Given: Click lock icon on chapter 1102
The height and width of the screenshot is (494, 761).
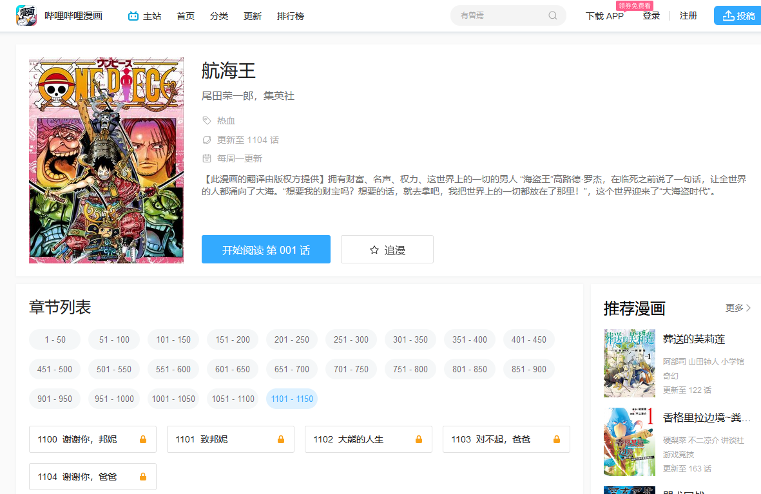Looking at the screenshot, I should click(x=418, y=439).
